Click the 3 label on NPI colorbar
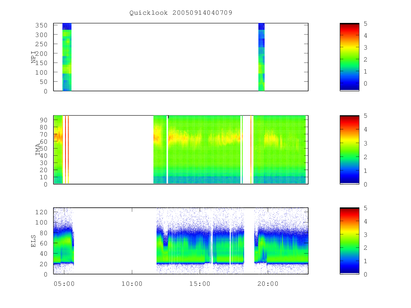Image resolution: width=411 pixels, height=308 pixels. click(366, 48)
